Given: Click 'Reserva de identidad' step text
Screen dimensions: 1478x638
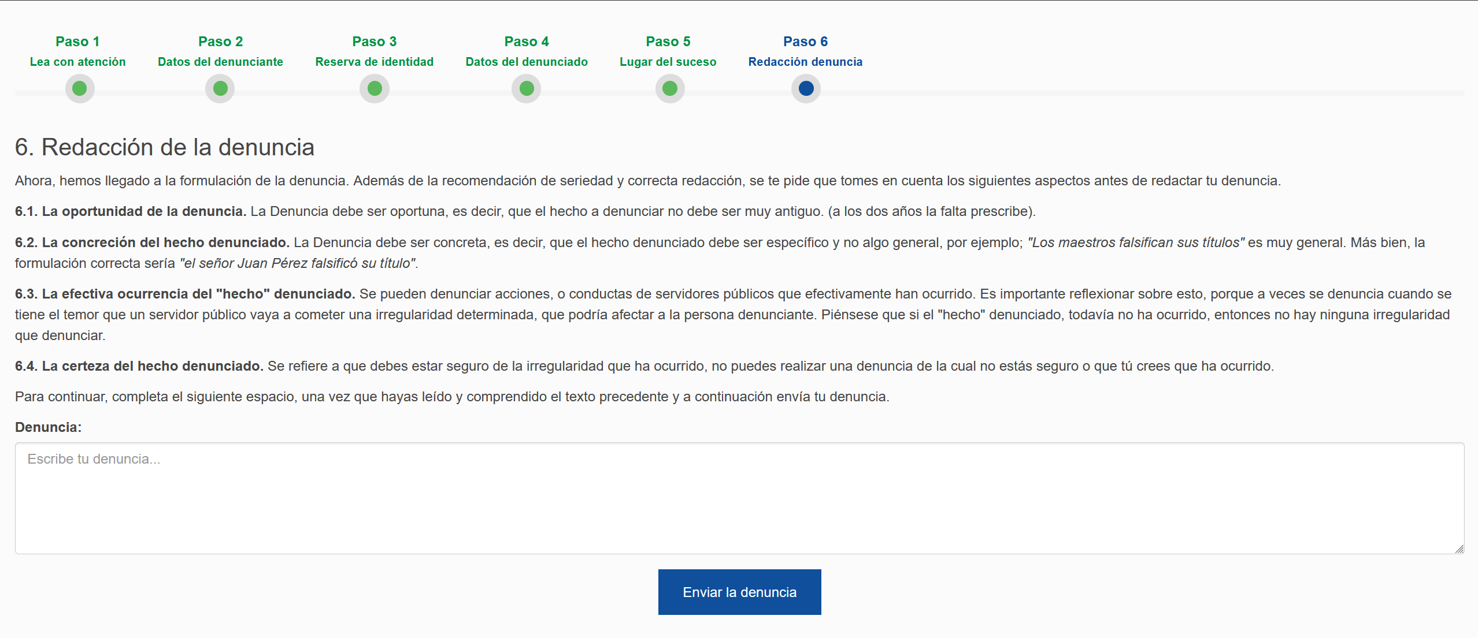Looking at the screenshot, I should coord(374,62).
